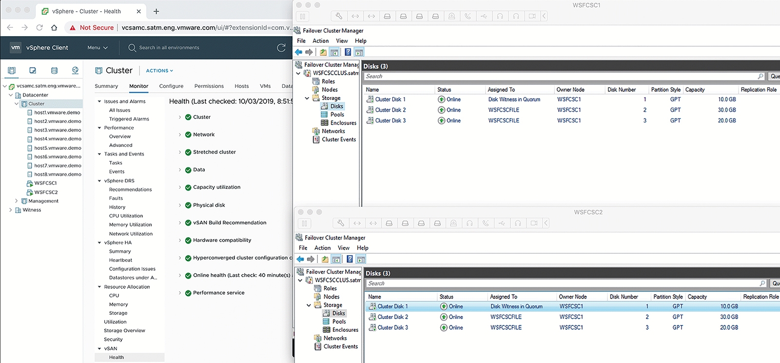The width and height of the screenshot is (780, 363).
Task: Click Back arrow in WSFCSC1 Failover Cluster Manager
Action: 299,52
